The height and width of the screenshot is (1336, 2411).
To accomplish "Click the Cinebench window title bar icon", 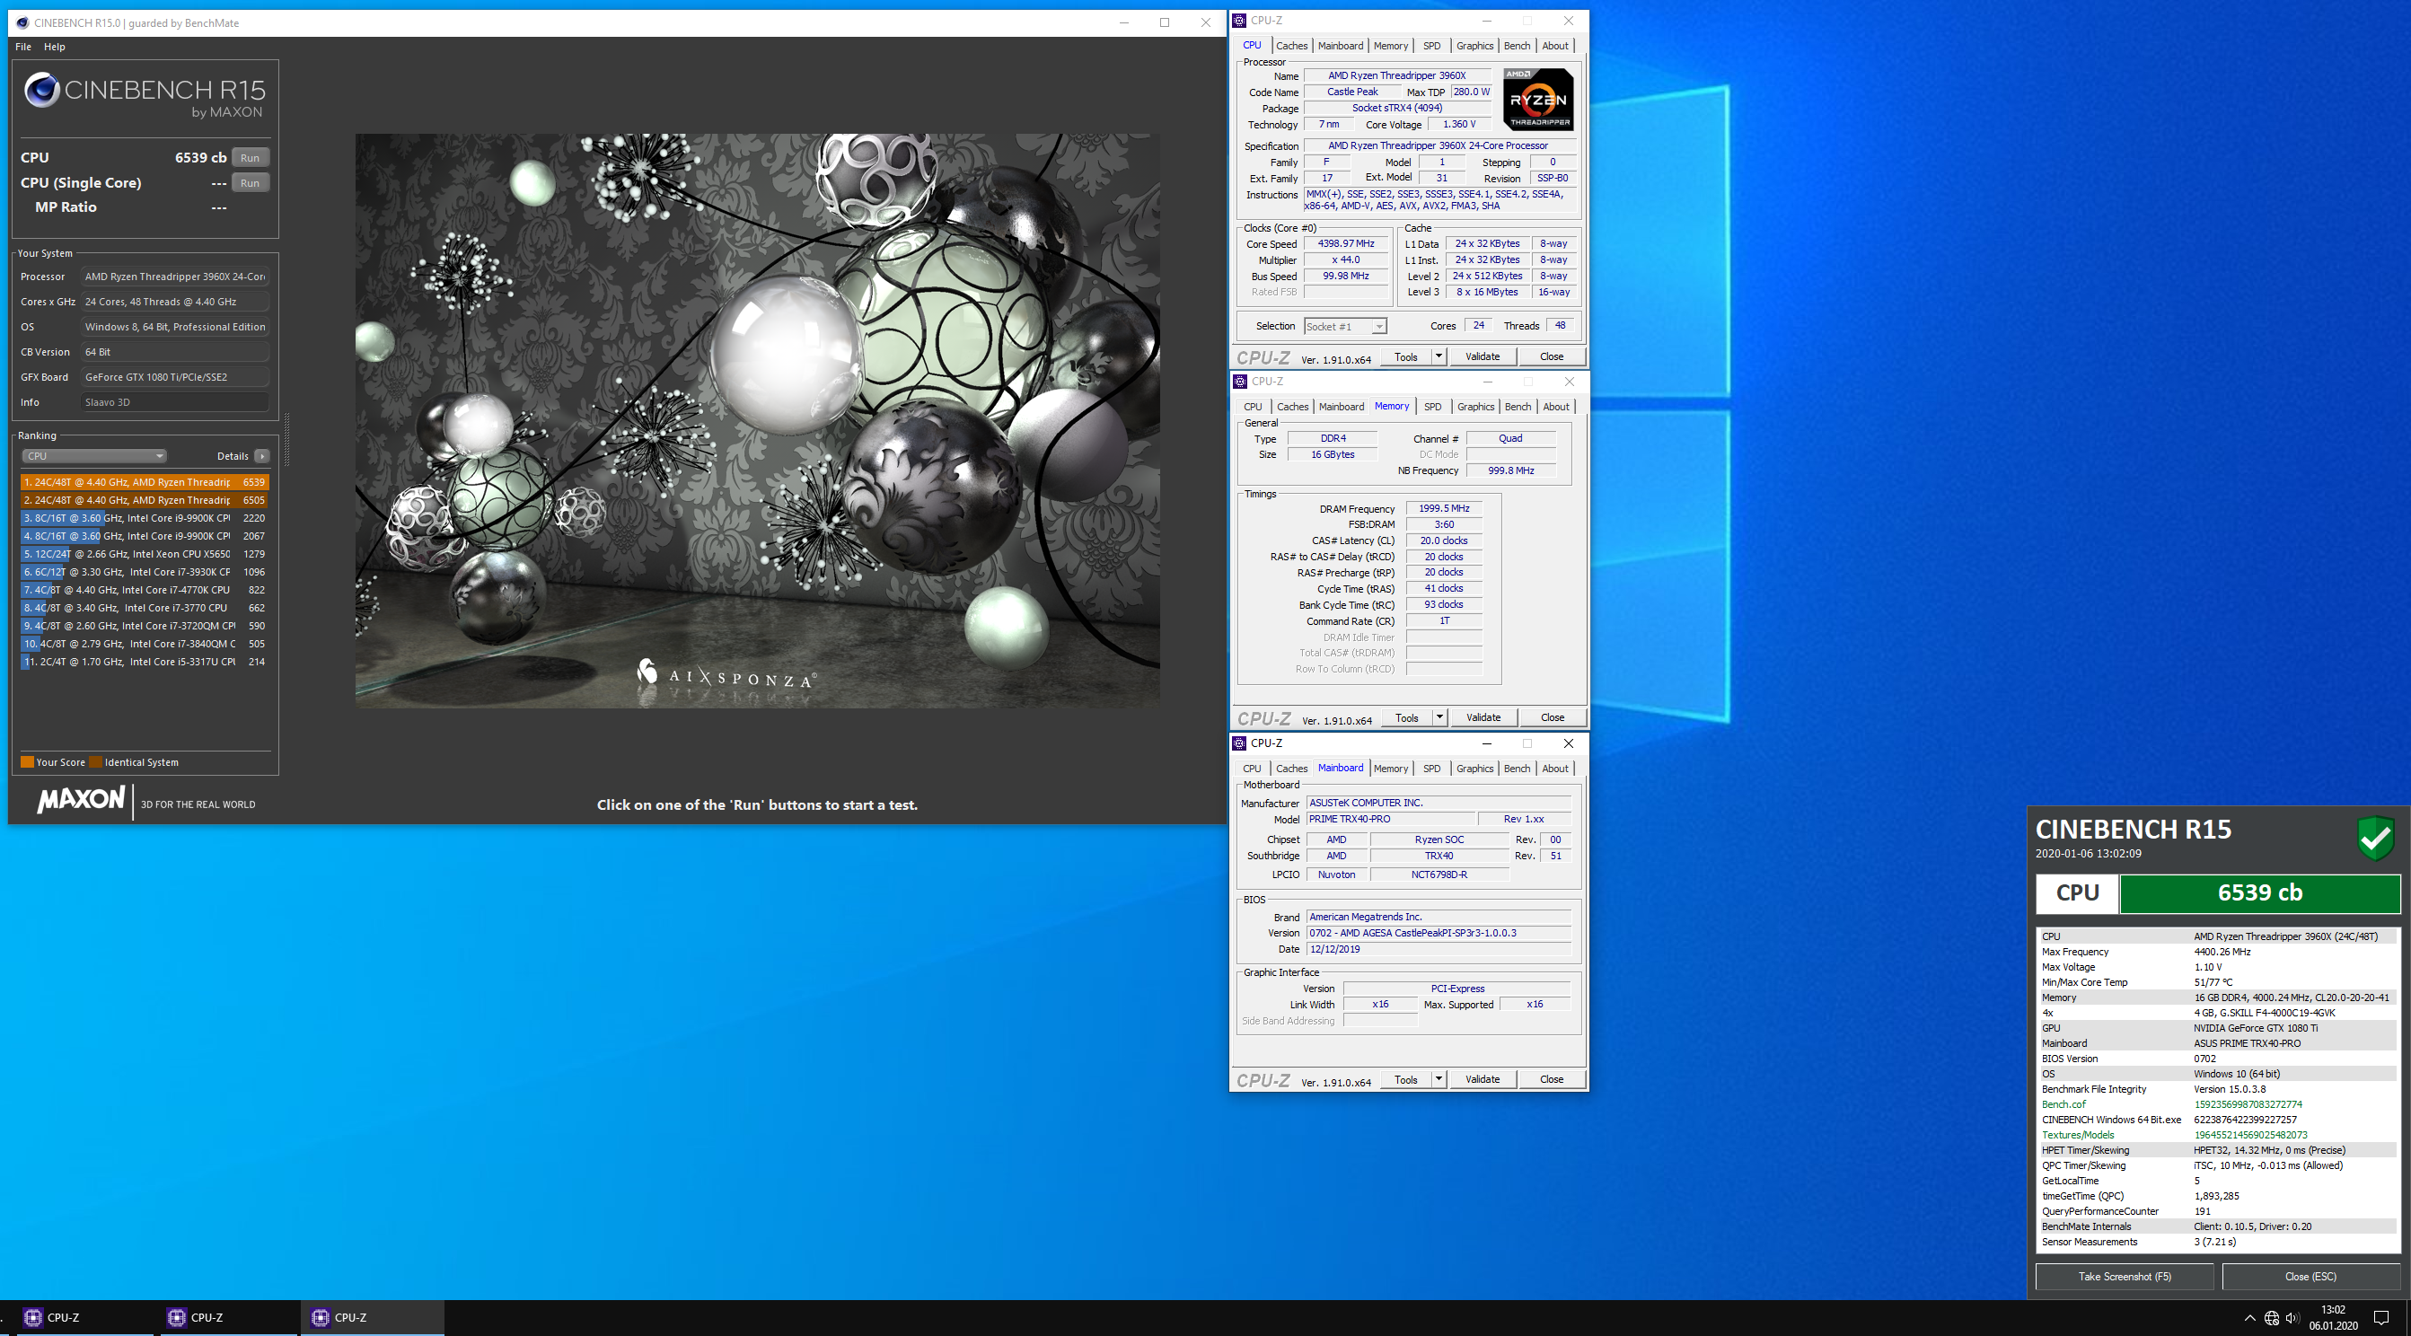I will (22, 23).
